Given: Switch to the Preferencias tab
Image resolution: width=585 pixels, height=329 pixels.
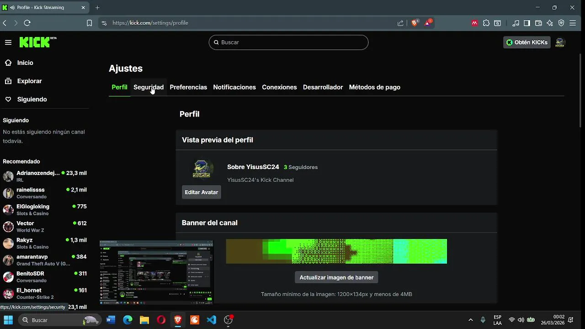Looking at the screenshot, I should point(188,87).
